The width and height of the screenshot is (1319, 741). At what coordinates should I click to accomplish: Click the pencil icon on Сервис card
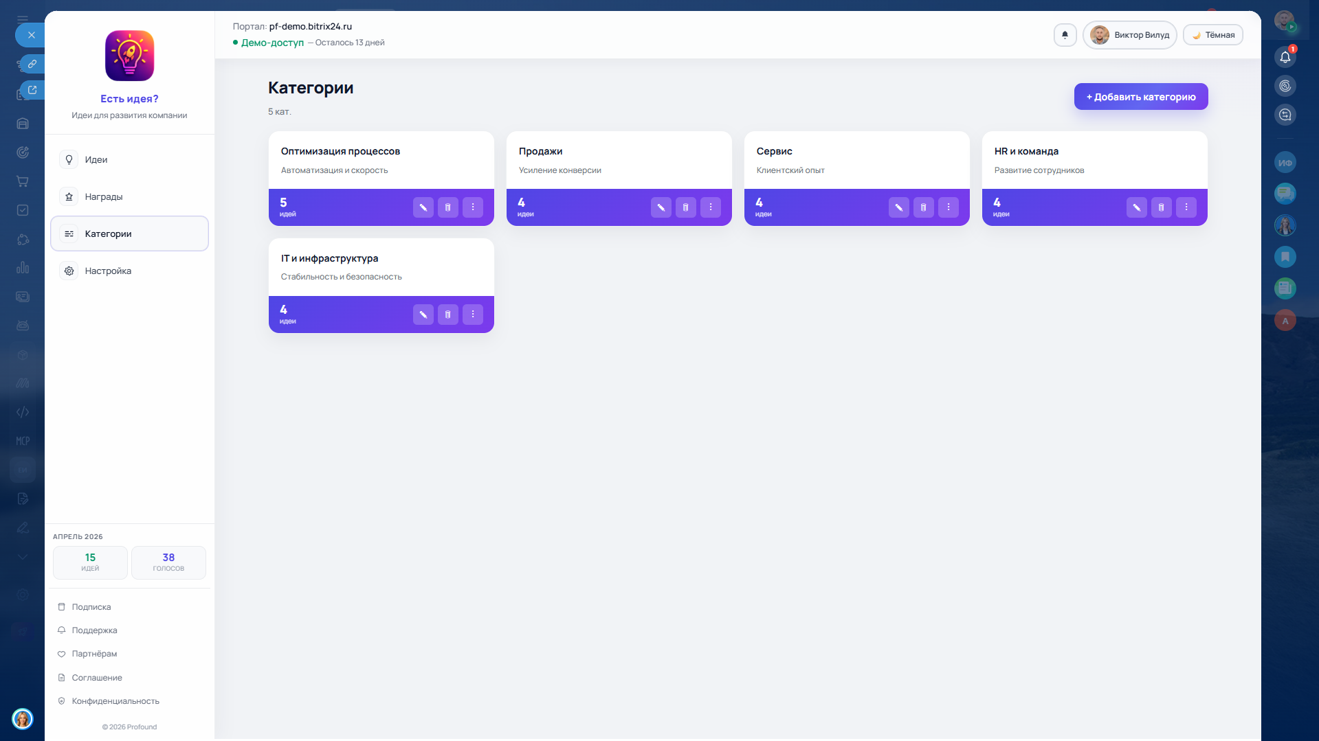(898, 207)
